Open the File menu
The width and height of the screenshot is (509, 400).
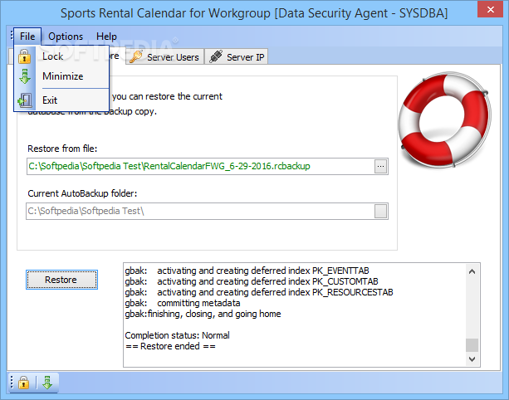(x=27, y=37)
